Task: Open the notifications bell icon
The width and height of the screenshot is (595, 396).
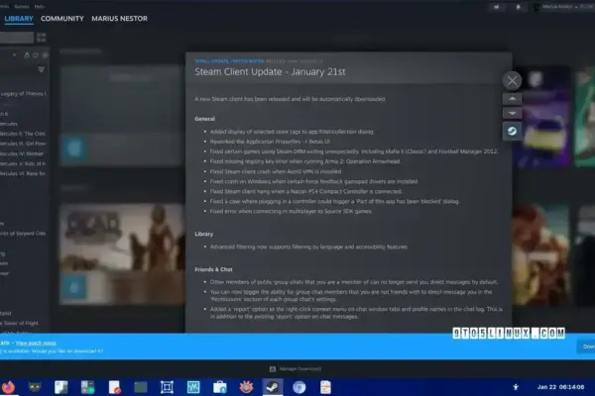Action: pos(519,7)
